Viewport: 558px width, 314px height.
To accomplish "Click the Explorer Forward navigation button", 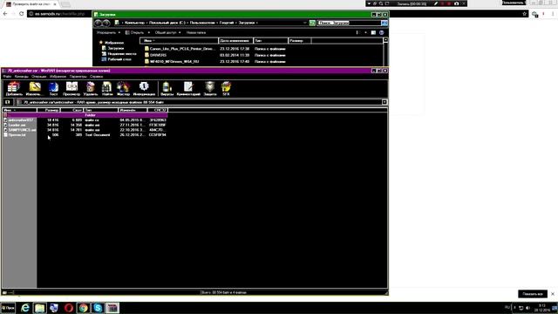I will [x=106, y=23].
